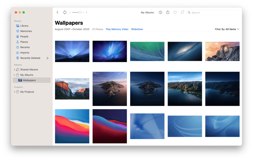Screen dimensions: 253x160
Task: Open Memories in sidebar
Action: [x=32, y=31]
